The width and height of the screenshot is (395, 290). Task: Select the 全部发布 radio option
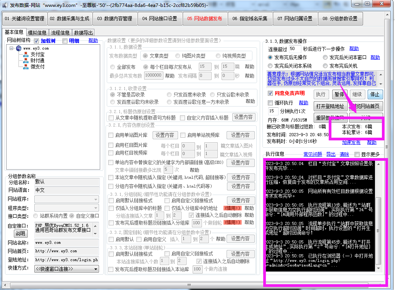113,67
